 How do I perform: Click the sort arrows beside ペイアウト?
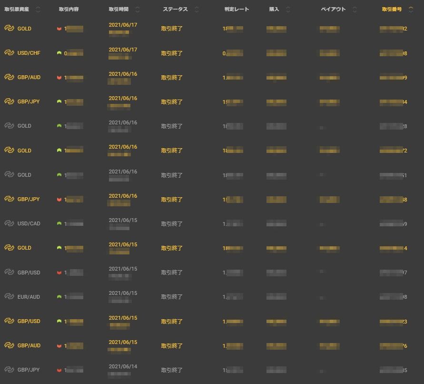click(354, 9)
